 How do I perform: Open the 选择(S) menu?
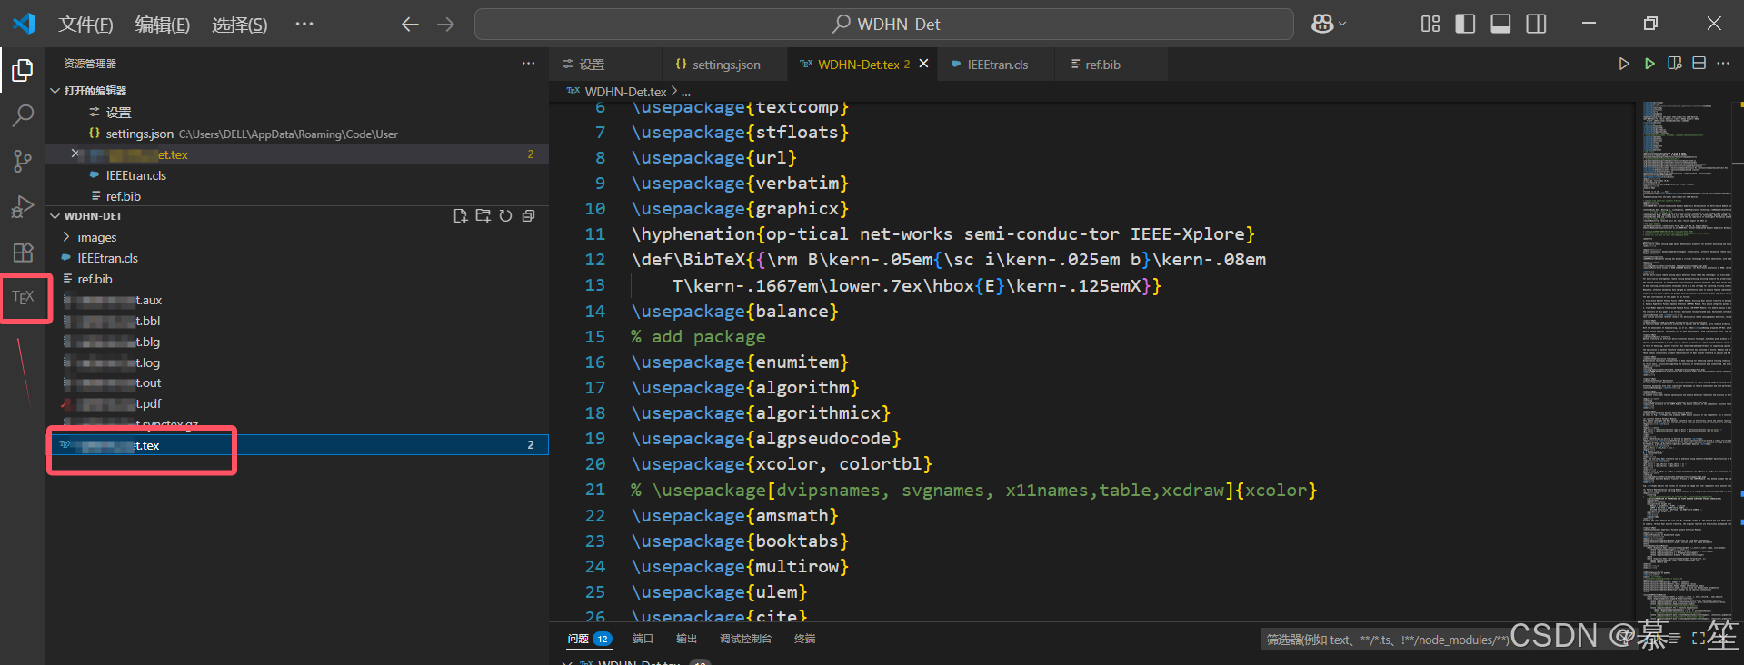(239, 25)
